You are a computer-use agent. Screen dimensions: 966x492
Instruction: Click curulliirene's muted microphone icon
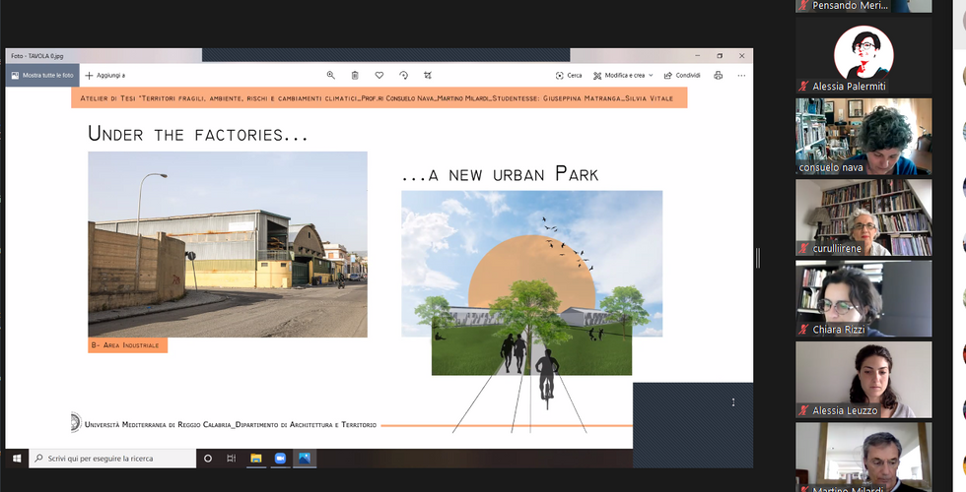click(x=803, y=248)
